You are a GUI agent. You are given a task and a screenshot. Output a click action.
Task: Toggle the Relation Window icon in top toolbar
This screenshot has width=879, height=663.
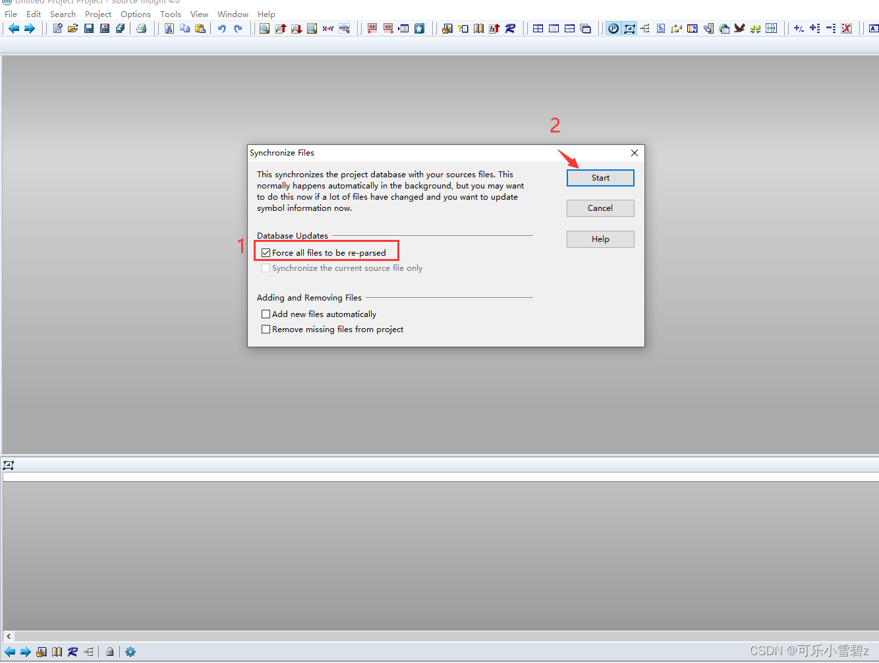coord(629,28)
